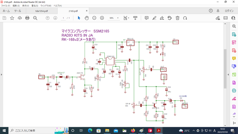Activate the arrow selection tool

[x=79, y=18]
